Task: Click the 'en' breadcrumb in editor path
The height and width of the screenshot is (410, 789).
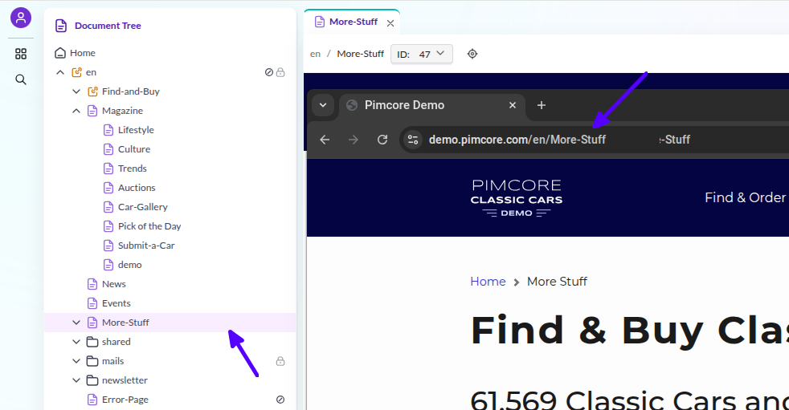Action: pyautogui.click(x=315, y=54)
